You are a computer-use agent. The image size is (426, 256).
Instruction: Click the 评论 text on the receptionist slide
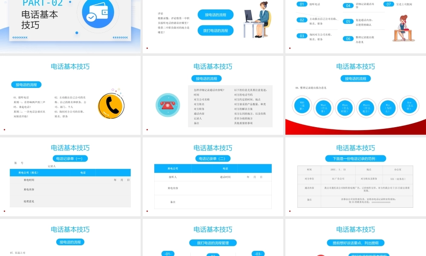pos(160,13)
